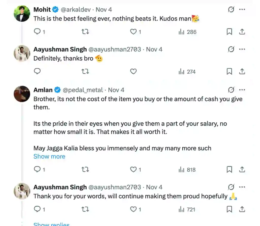Open Mohit's profile picture

(22, 14)
